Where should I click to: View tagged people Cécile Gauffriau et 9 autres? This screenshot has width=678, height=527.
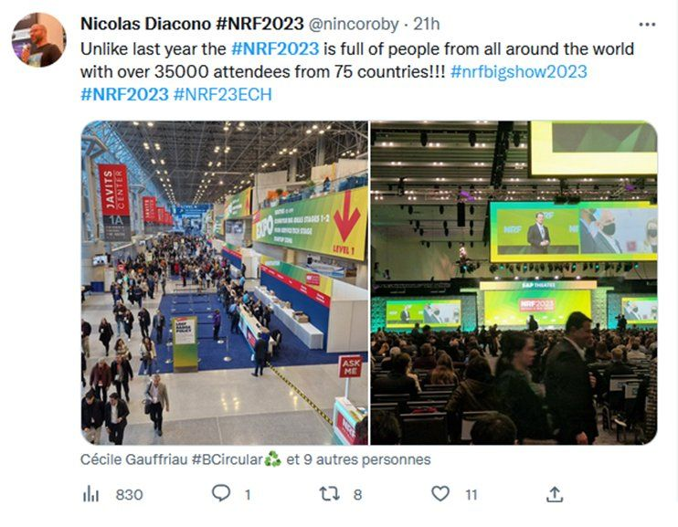(x=256, y=459)
